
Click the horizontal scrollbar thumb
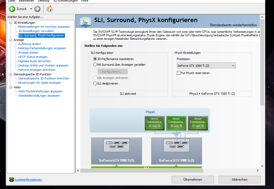(141, 171)
